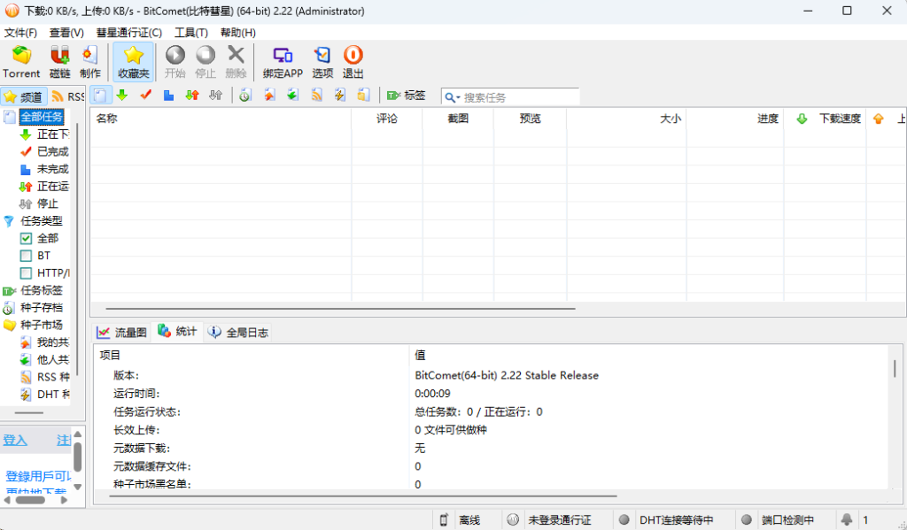The height and width of the screenshot is (530, 907).
Task: Open the options (选项) dialog
Action: tap(322, 62)
